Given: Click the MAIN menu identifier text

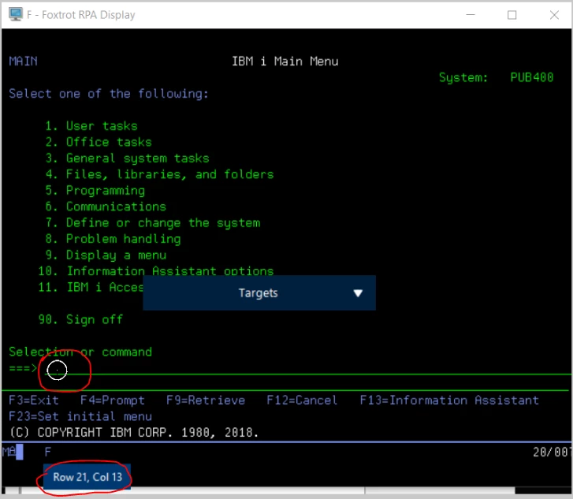Looking at the screenshot, I should pos(23,61).
